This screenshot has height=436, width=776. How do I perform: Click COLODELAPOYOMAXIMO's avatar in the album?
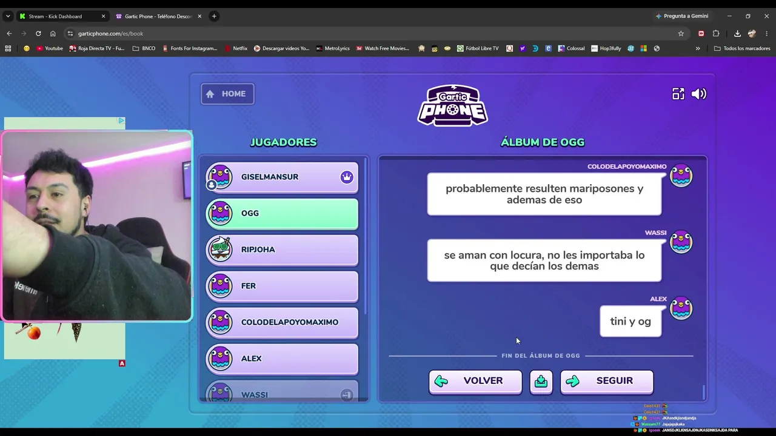point(681,176)
